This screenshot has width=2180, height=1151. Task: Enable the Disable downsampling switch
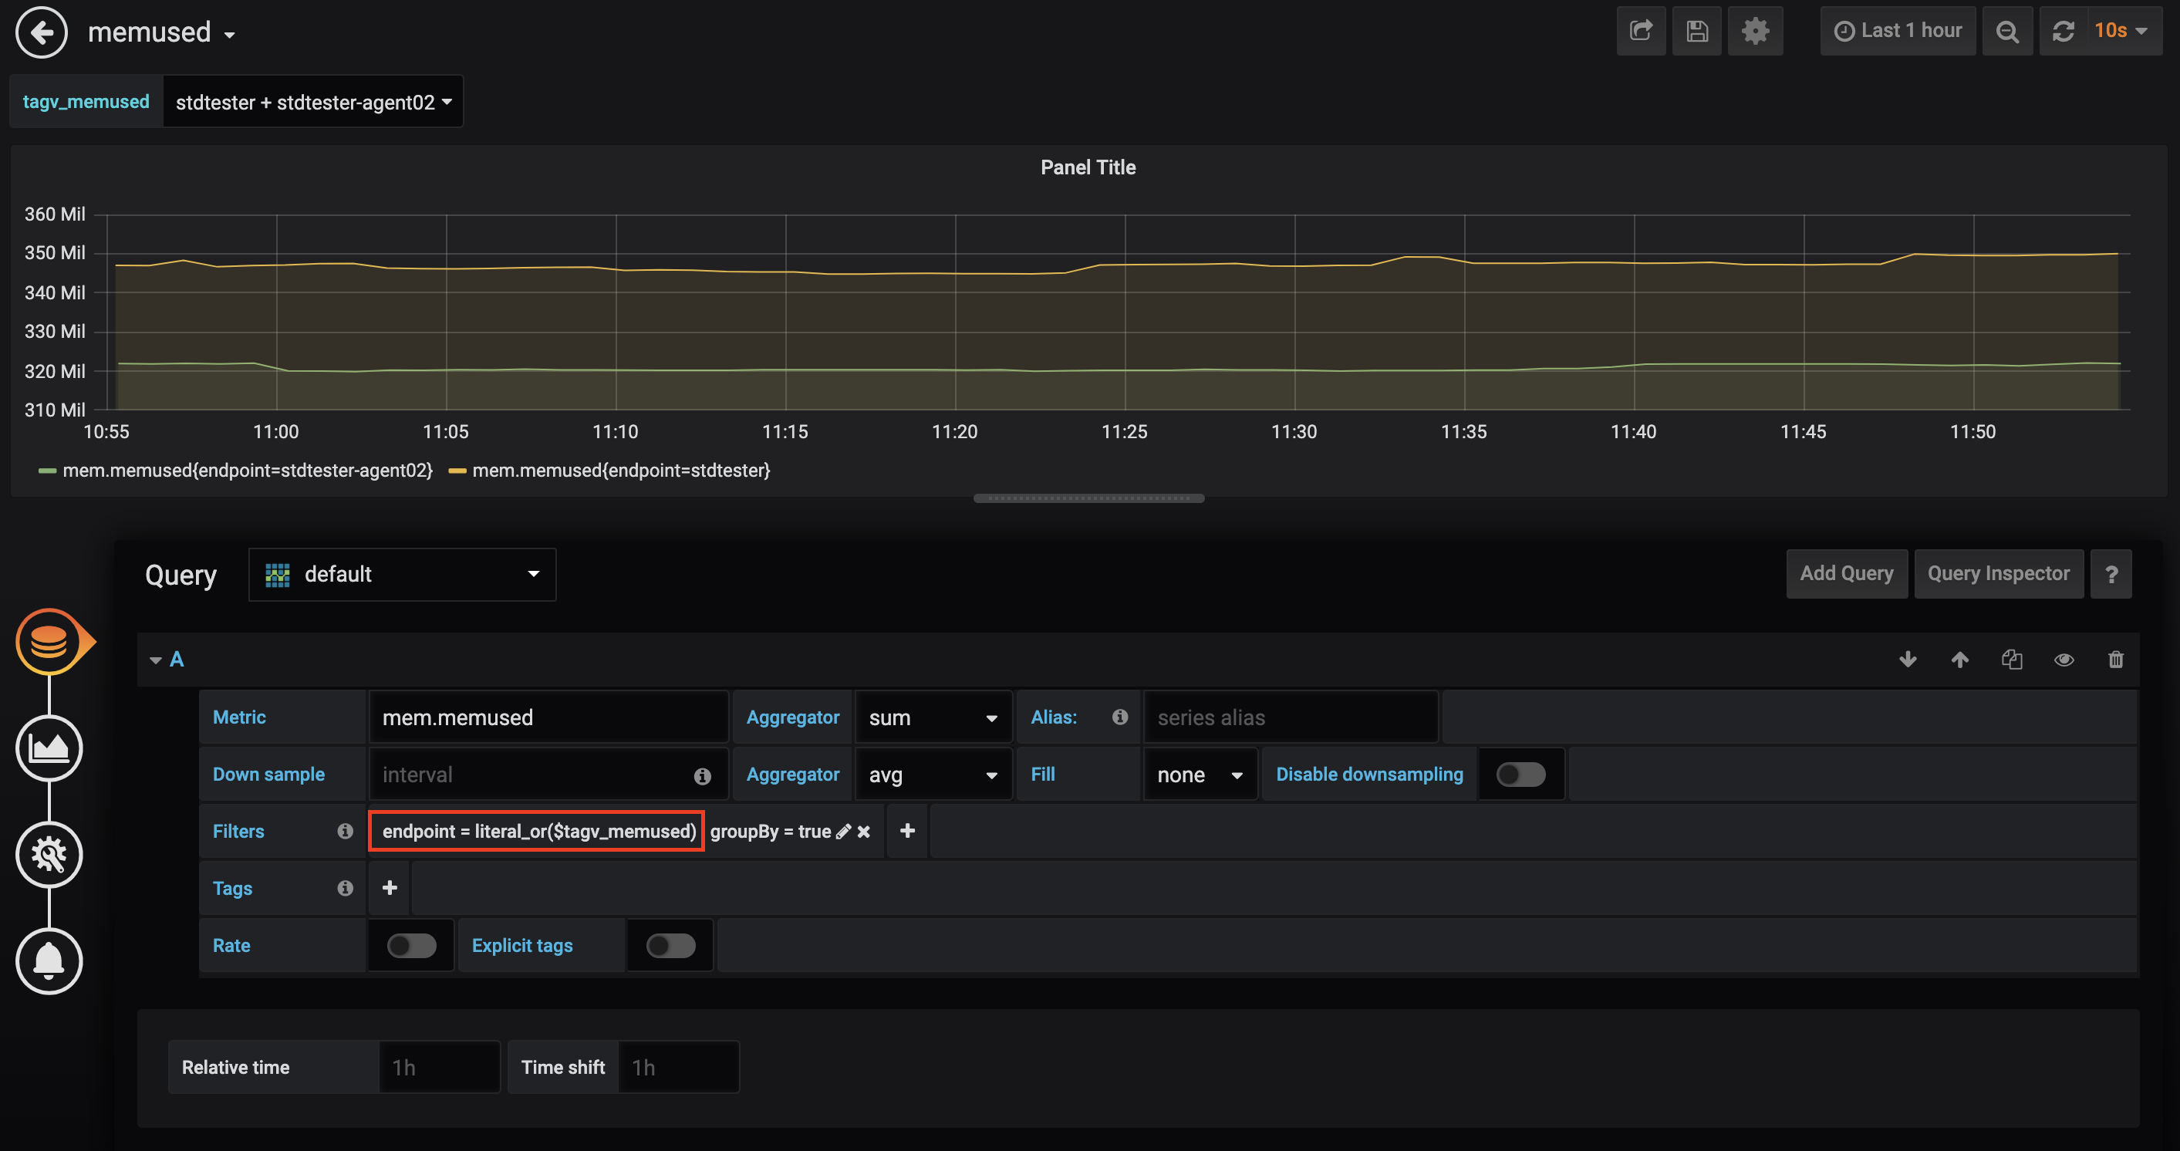(1520, 775)
